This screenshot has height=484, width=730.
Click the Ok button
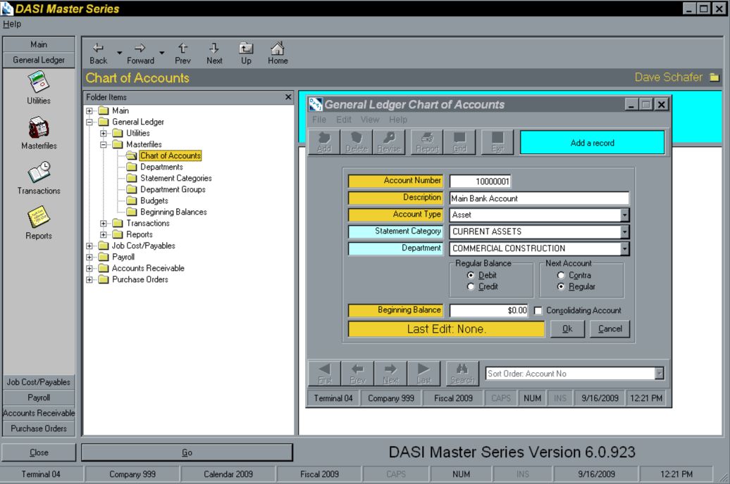567,329
